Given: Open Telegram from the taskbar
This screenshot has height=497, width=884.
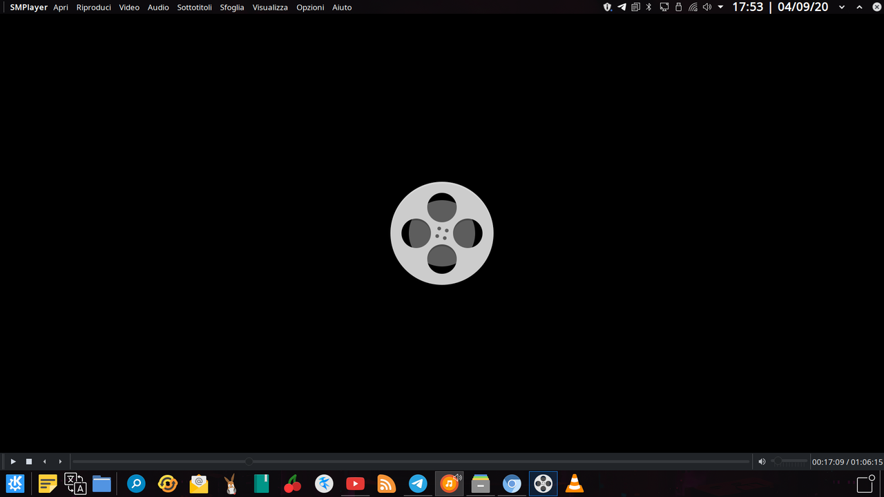Looking at the screenshot, I should 418,484.
